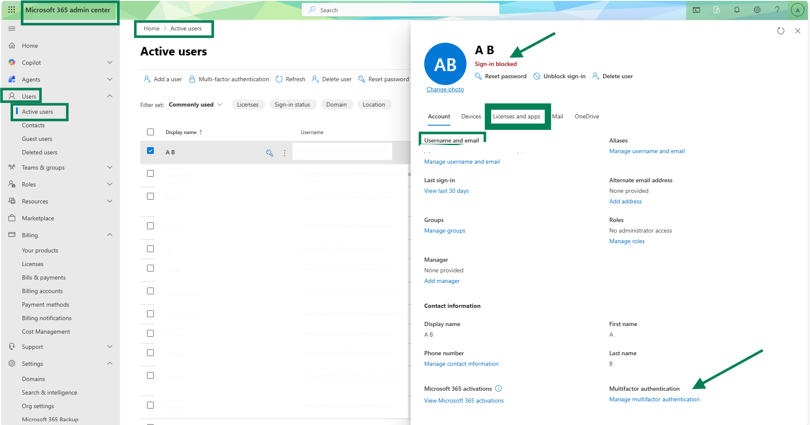Open the account avatar menu

pos(797,10)
